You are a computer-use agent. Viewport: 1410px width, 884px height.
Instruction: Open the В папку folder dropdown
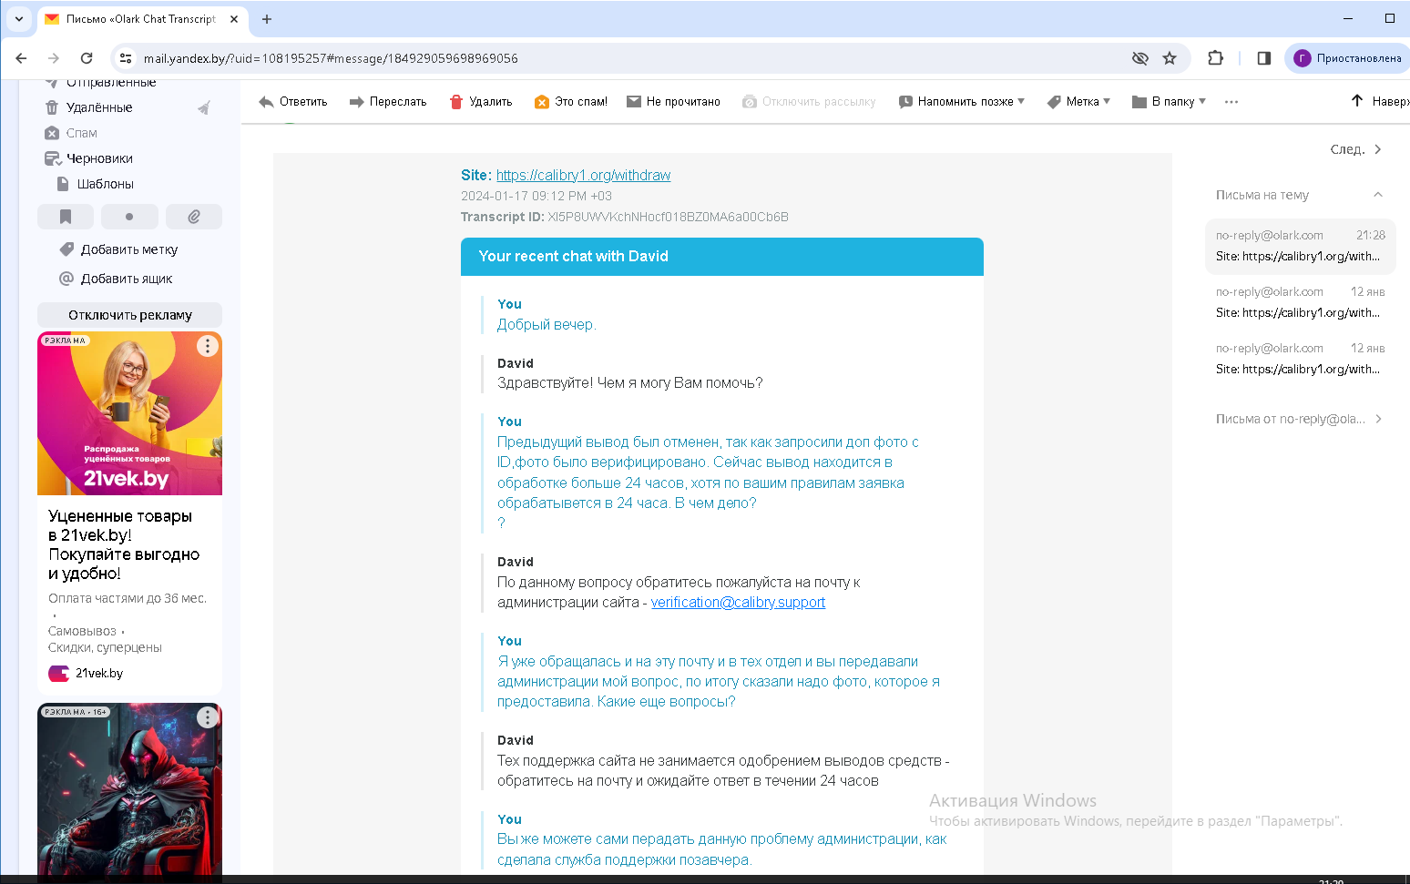(x=1169, y=102)
